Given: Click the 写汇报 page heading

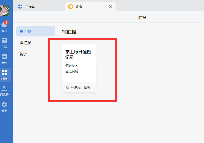Looking at the screenshot, I should [69, 32].
